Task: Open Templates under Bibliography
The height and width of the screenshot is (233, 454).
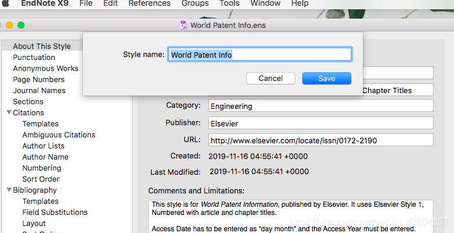Action: pyautogui.click(x=40, y=201)
